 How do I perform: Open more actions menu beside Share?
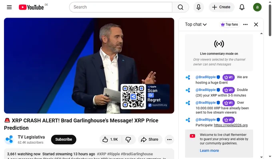(x=169, y=139)
